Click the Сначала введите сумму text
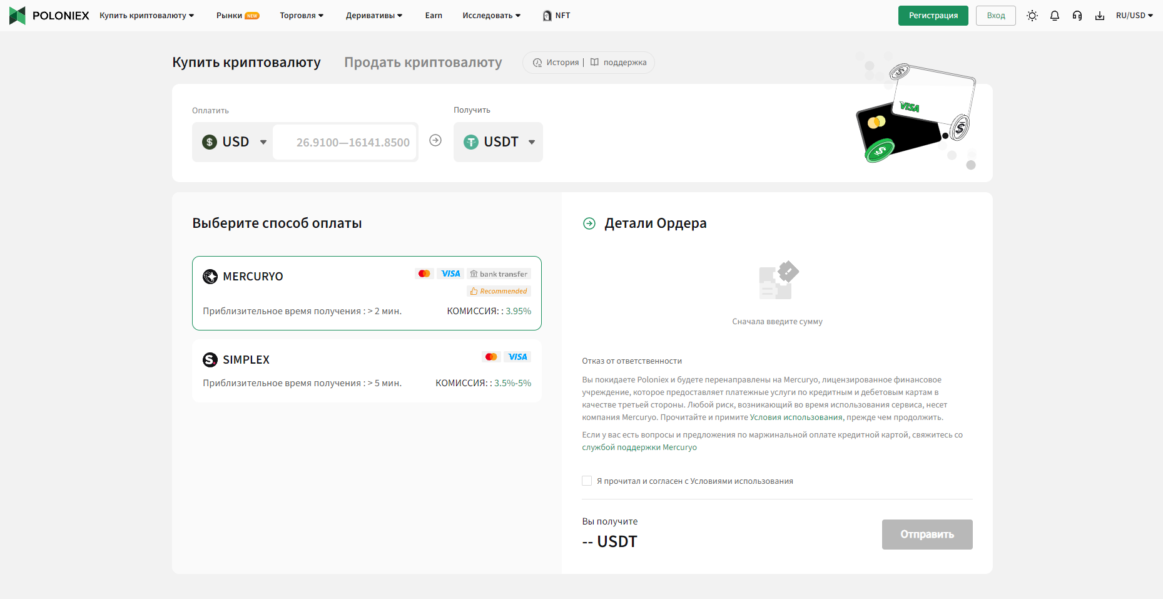 [778, 322]
